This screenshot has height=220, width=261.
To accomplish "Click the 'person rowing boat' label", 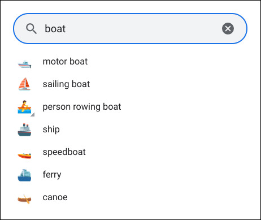I will point(82,107).
